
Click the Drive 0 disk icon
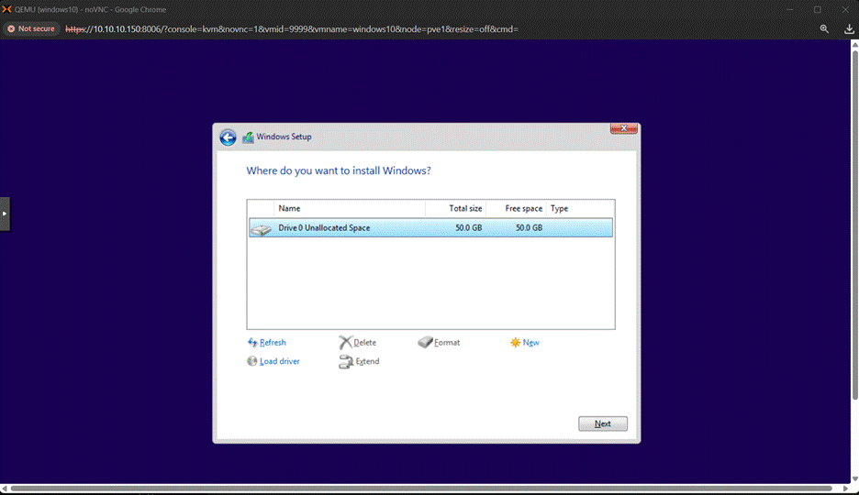click(262, 228)
